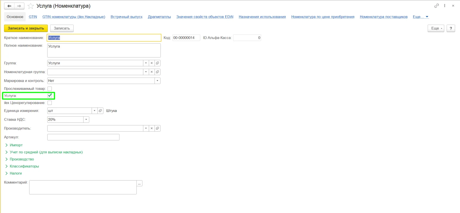Click into the Комментарий text area

(x=83, y=187)
